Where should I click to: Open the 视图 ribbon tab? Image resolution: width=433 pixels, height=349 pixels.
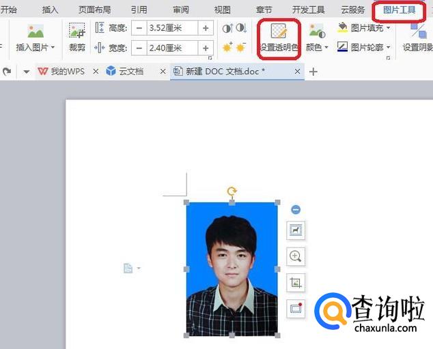222,10
